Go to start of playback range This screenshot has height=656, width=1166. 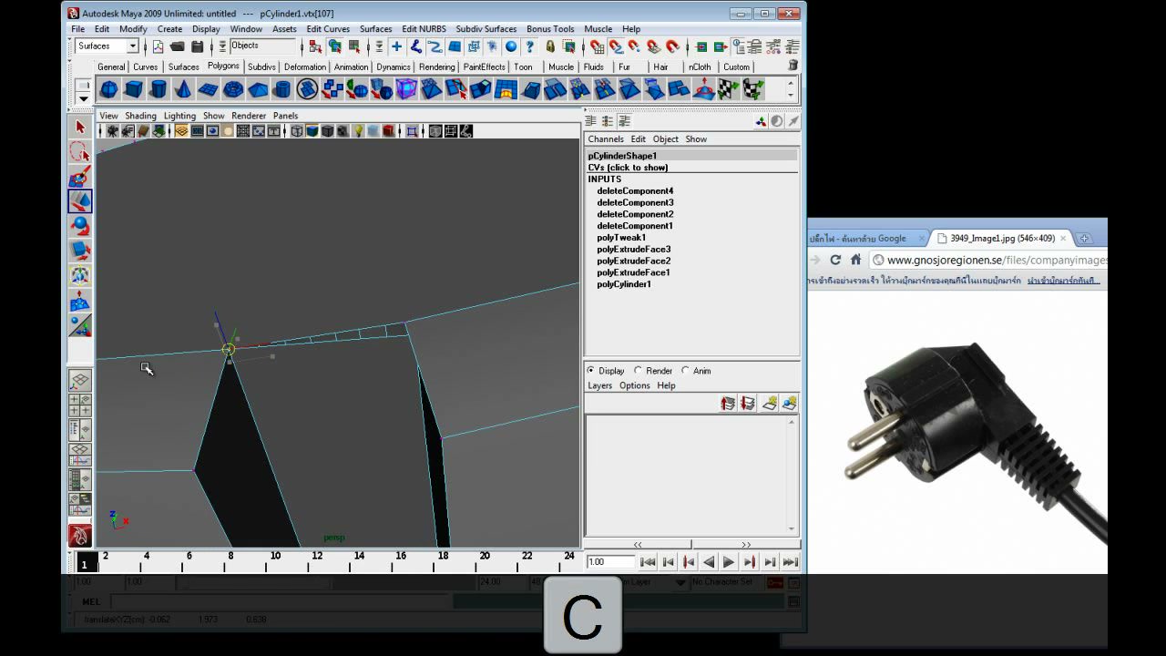coord(648,562)
